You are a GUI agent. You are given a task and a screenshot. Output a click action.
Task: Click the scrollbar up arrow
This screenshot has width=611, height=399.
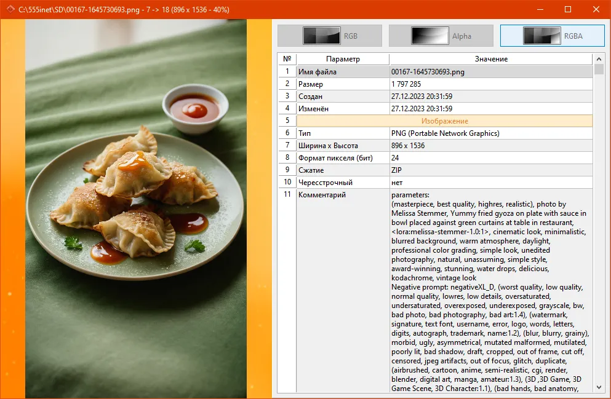[x=599, y=59]
